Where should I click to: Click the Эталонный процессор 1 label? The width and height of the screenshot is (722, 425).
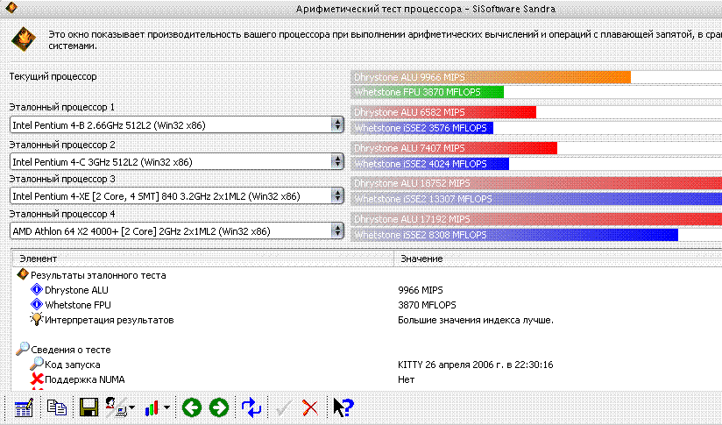(x=61, y=107)
